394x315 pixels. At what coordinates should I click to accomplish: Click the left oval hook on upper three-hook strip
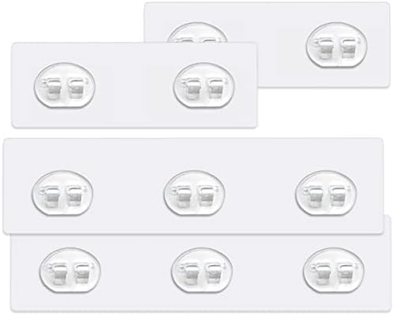click(63, 193)
